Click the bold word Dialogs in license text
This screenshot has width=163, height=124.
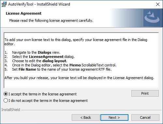coord(44,52)
